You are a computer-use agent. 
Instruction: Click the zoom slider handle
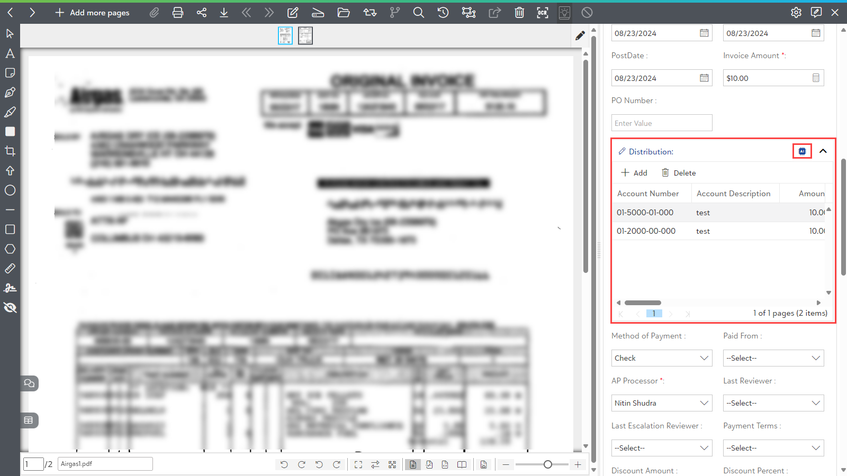548,464
